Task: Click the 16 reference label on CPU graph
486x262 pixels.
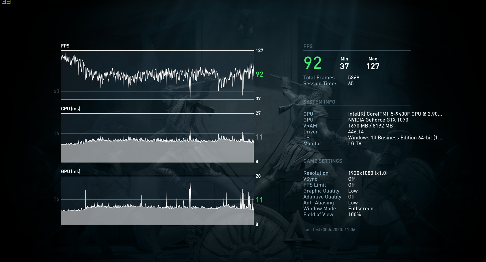Action: 56,133
